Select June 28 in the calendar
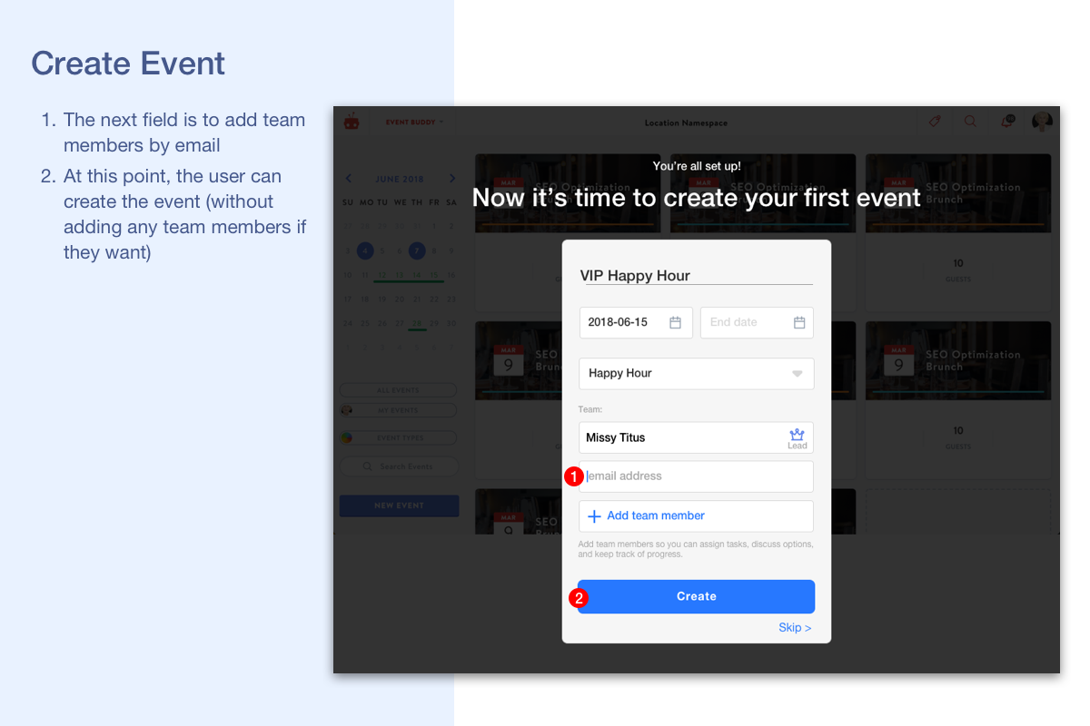The height and width of the screenshot is (726, 1090). pyautogui.click(x=417, y=323)
